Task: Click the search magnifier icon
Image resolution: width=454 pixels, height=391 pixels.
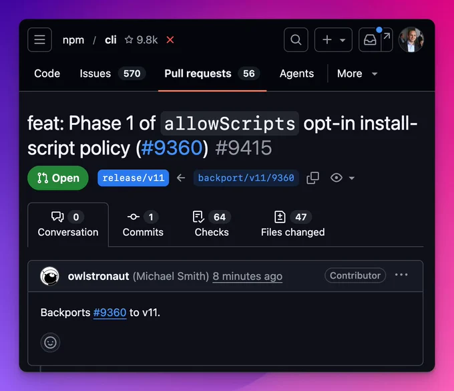Action: (x=296, y=39)
